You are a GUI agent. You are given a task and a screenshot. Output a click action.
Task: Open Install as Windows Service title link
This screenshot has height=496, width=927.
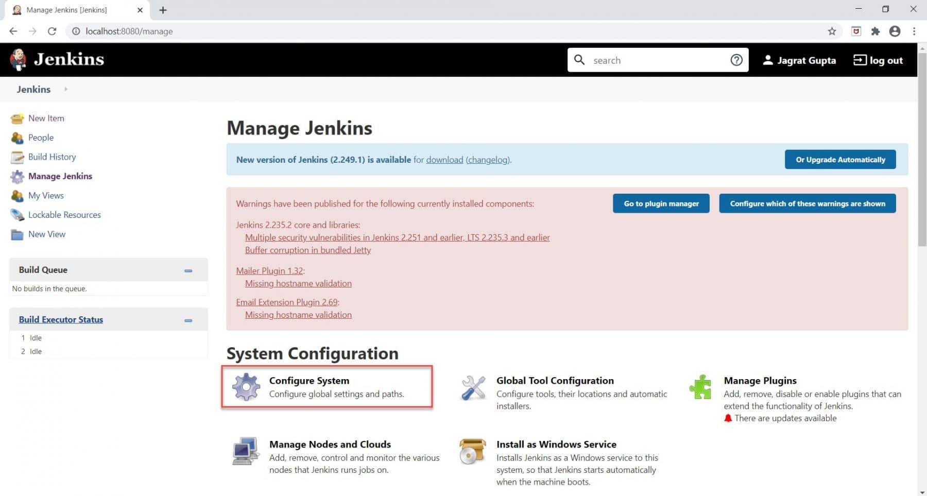[556, 444]
